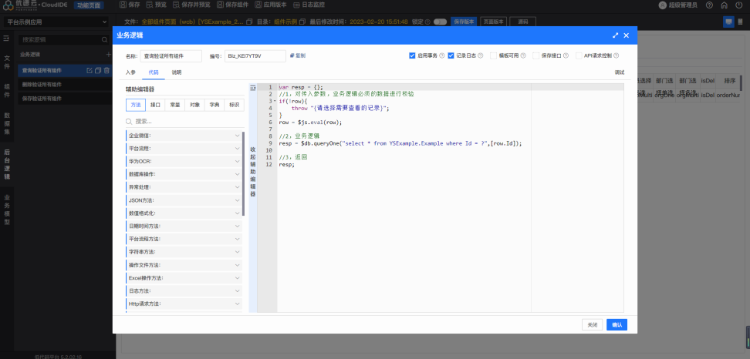Toggle code editor sidebar icon above line numbers

coord(252,88)
